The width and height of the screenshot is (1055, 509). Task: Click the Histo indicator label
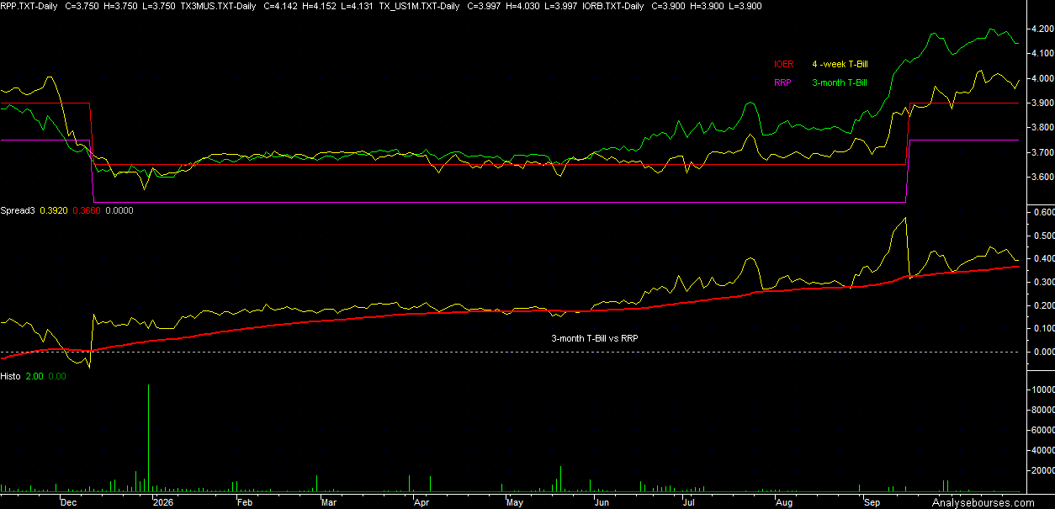[11, 376]
